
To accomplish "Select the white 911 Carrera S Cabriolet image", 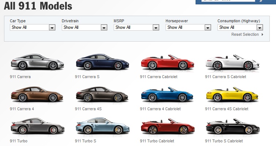I will [x=232, y=62].
